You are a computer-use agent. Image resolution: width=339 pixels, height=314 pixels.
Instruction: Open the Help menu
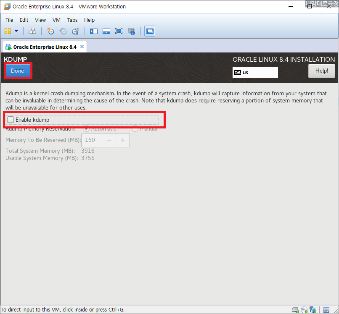(89, 20)
